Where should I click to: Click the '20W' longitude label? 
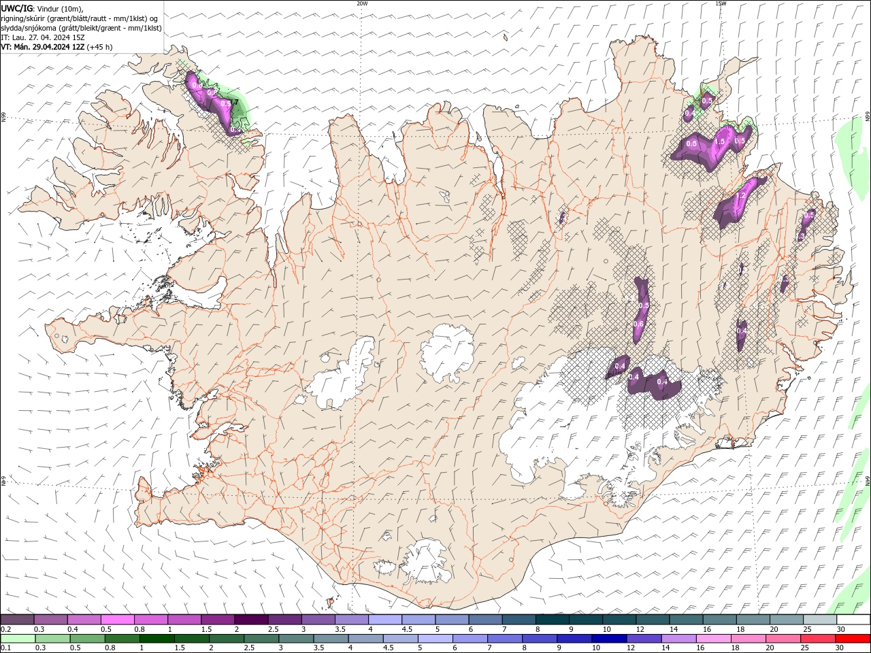[362, 3]
